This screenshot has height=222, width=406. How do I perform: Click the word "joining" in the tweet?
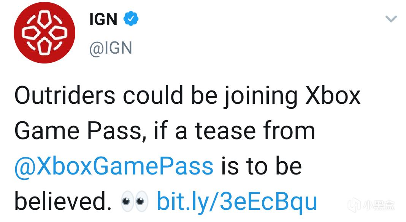click(260, 96)
